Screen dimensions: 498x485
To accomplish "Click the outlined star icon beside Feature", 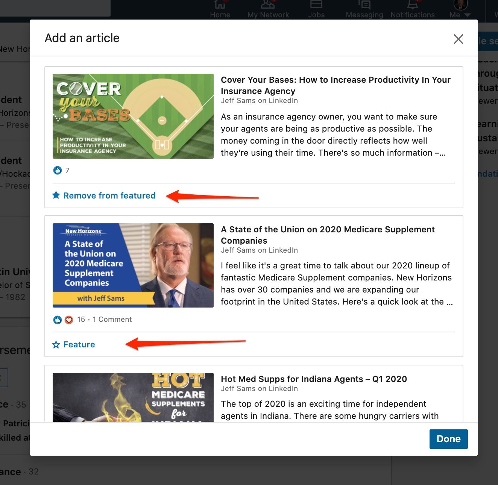I will 56,344.
